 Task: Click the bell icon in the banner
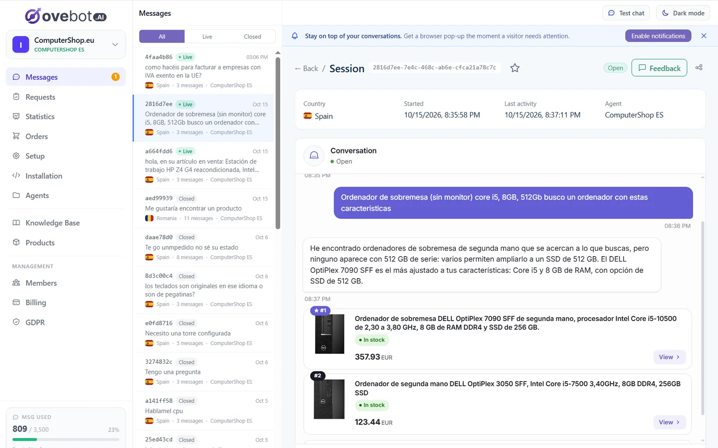[x=295, y=36]
